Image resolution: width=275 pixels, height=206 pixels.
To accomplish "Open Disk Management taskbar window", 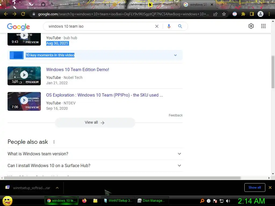I will 152,201.
